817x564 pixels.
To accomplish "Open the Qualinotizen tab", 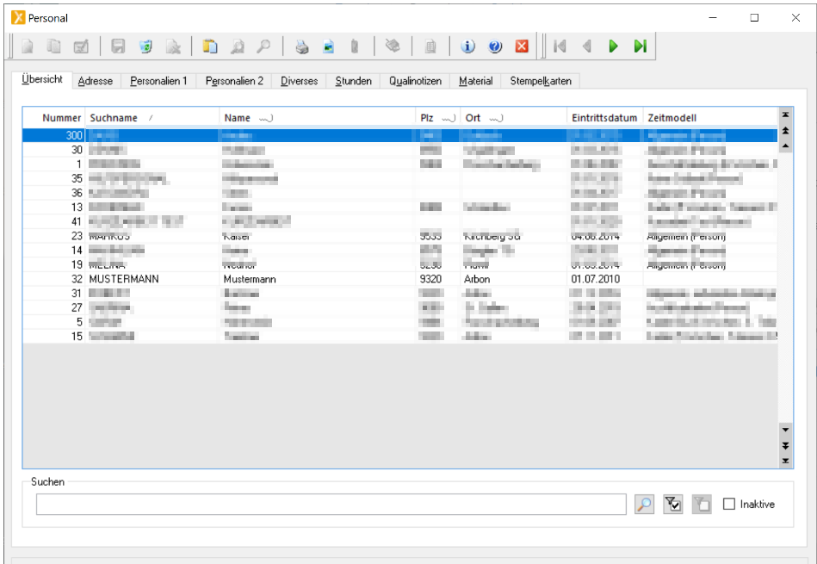I will [x=415, y=81].
